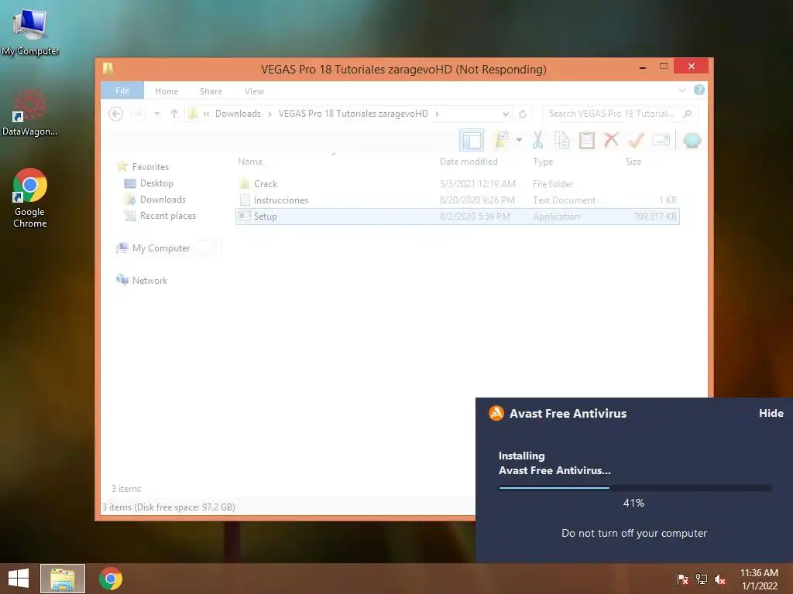The width and height of the screenshot is (793, 594).
Task: Click the magnifier icon in search box
Action: 688,114
